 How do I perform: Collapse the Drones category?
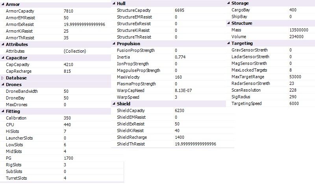click(2, 85)
